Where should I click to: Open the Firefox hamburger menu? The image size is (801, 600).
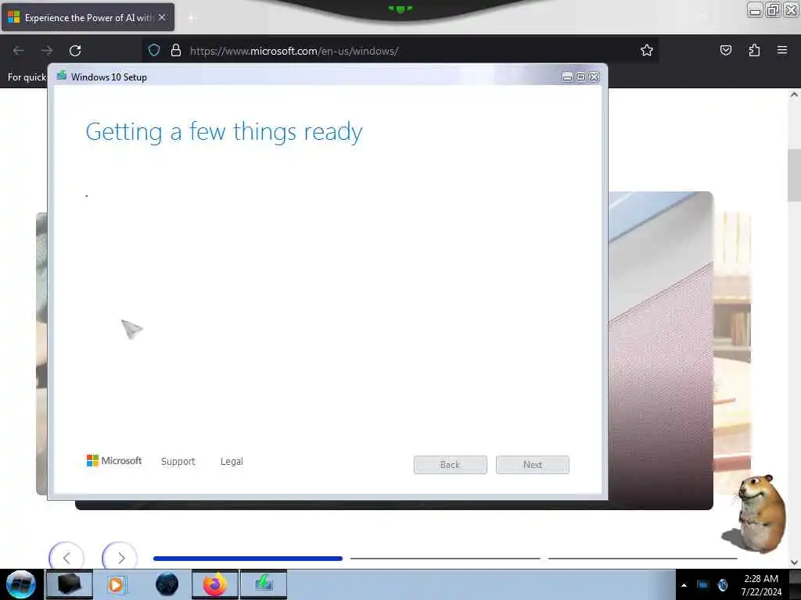point(782,50)
